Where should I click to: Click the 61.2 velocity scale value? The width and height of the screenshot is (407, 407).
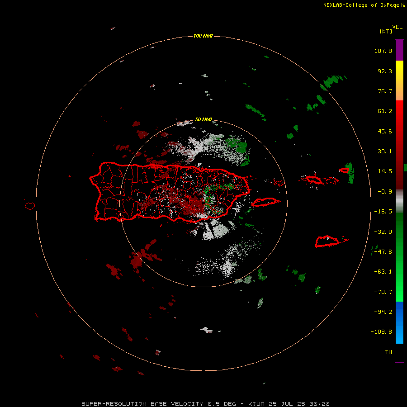[385, 111]
